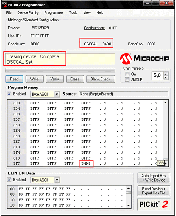The width and height of the screenshot is (176, 216).
Task: Open the View menu
Action: (x=87, y=13)
